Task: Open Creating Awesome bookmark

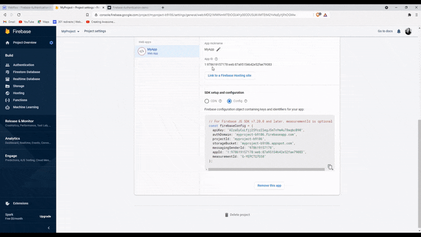Action: (101, 22)
